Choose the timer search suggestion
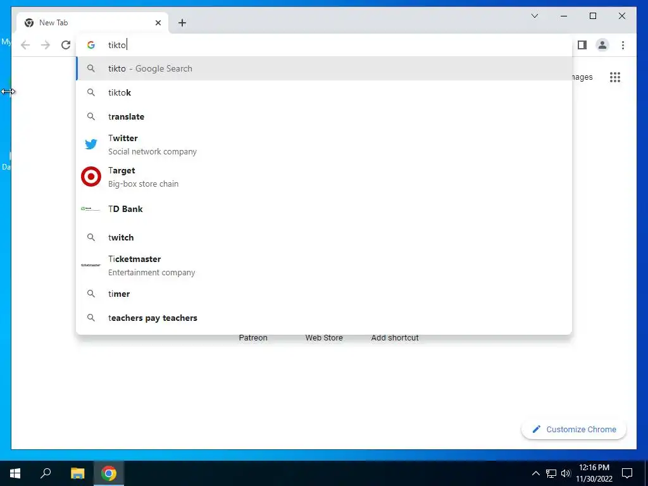 pyautogui.click(x=324, y=294)
